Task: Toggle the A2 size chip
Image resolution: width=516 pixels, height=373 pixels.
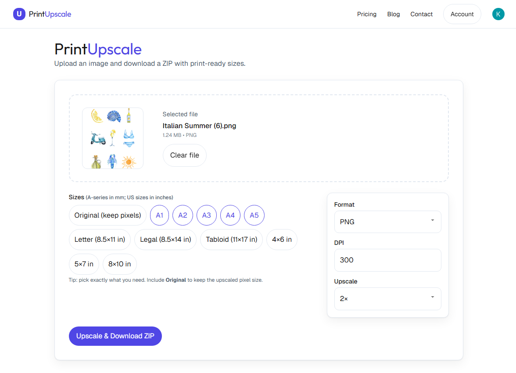Action: (x=183, y=215)
